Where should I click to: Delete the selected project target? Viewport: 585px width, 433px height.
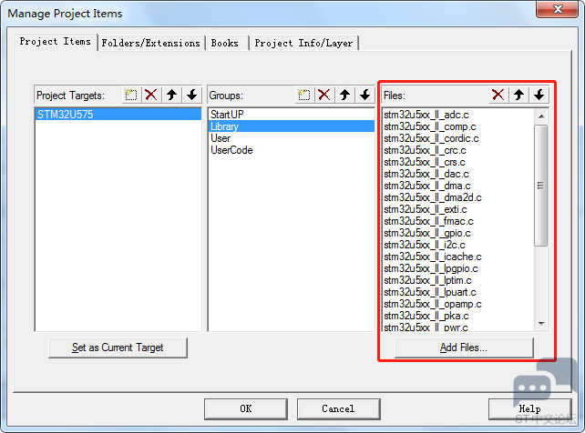pos(151,95)
